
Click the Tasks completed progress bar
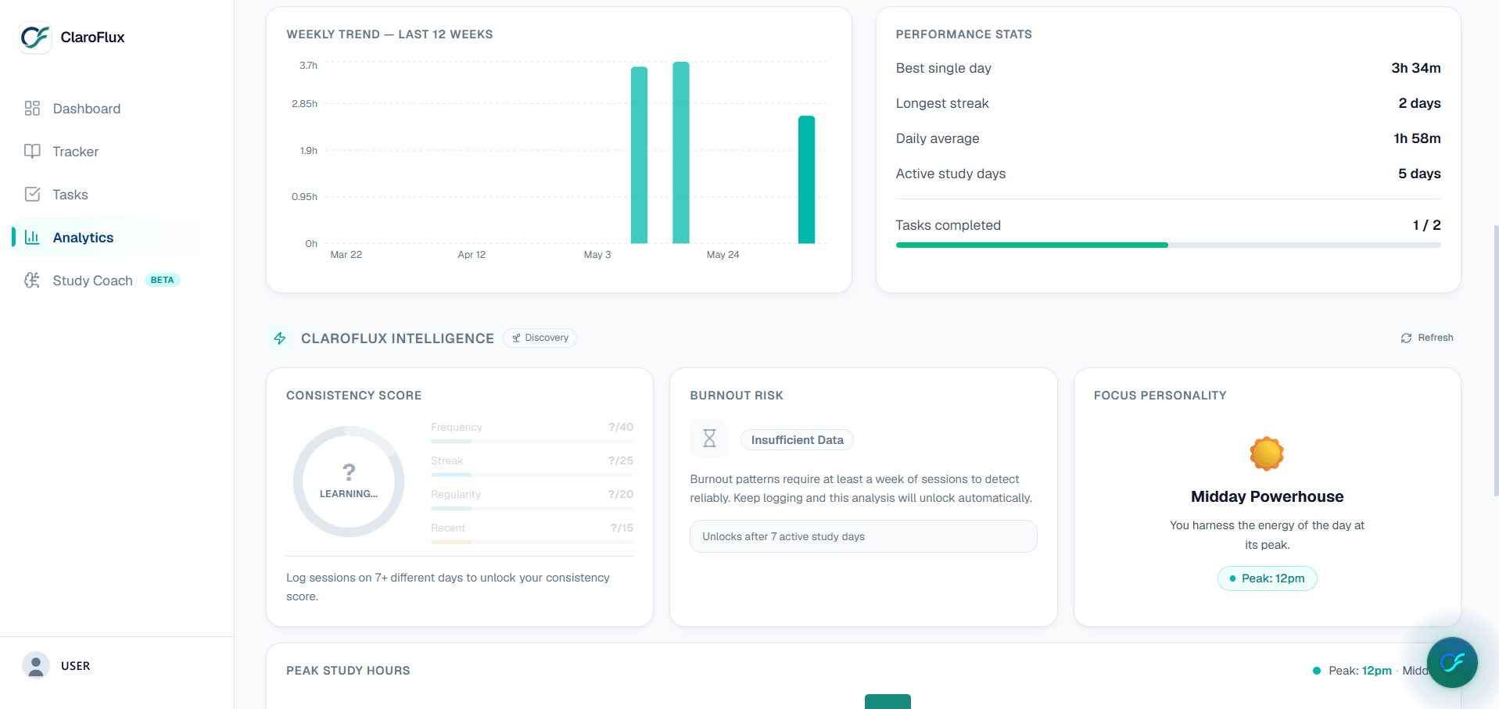[x=1168, y=245]
